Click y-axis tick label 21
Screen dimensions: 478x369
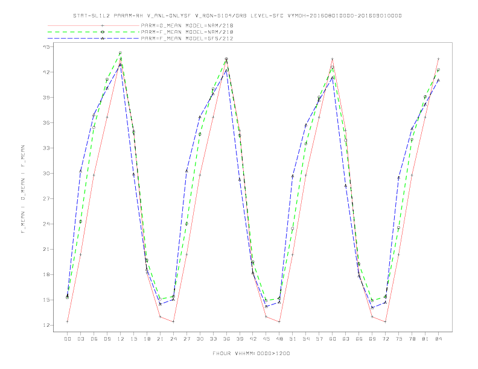tap(46, 249)
